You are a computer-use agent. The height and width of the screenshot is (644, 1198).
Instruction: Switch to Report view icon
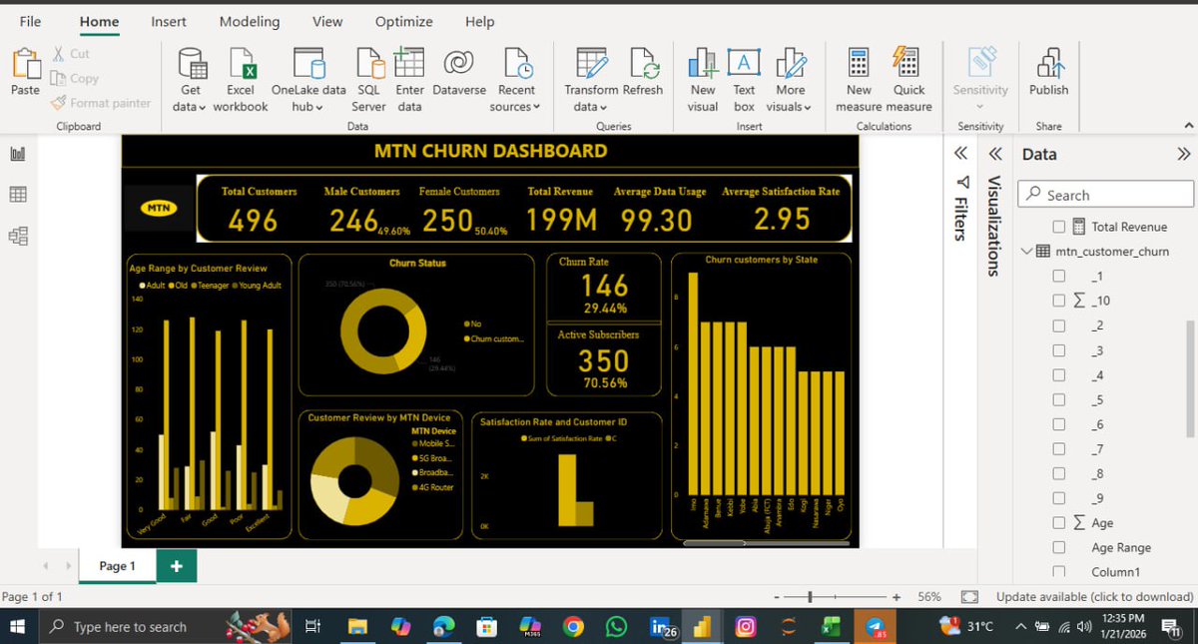click(18, 154)
